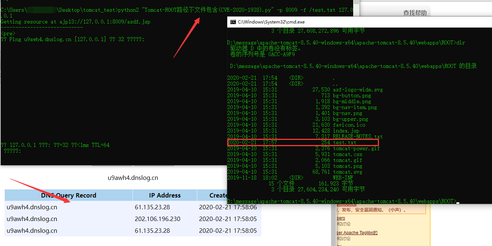
Task: Select bg-middle.png in the directory listing
Action: click(x=352, y=101)
